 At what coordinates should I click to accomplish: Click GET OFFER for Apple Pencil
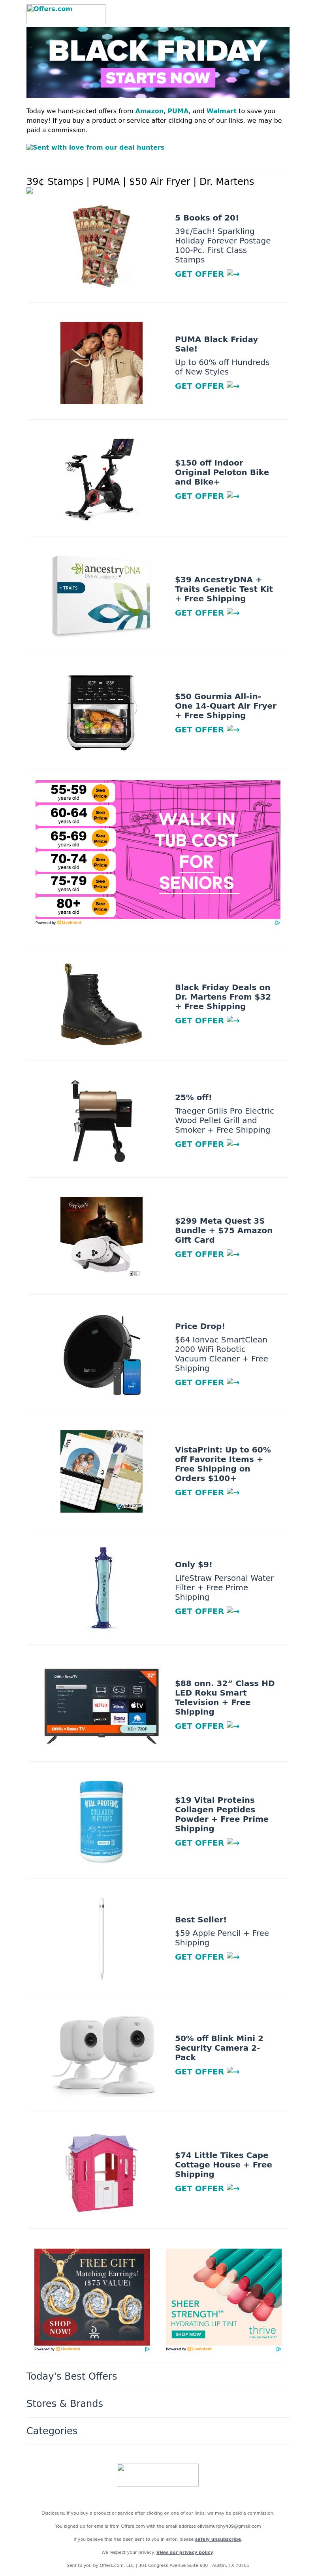point(199,1957)
